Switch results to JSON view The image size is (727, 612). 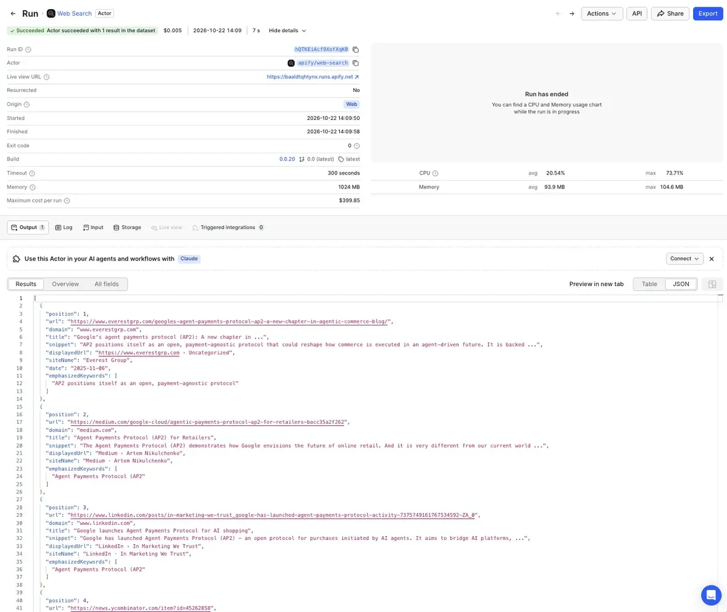pos(681,284)
